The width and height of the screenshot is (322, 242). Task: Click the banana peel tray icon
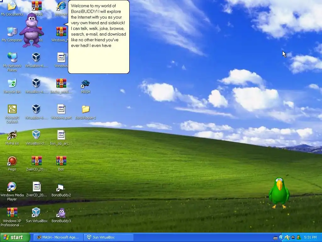[287, 238]
